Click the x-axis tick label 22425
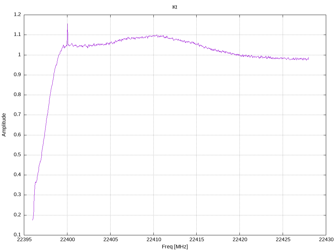The width and height of the screenshot is (335, 251). (x=283, y=240)
